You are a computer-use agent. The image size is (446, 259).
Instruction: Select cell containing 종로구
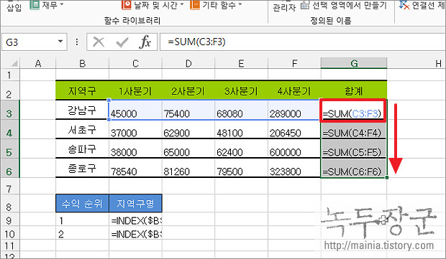point(82,168)
